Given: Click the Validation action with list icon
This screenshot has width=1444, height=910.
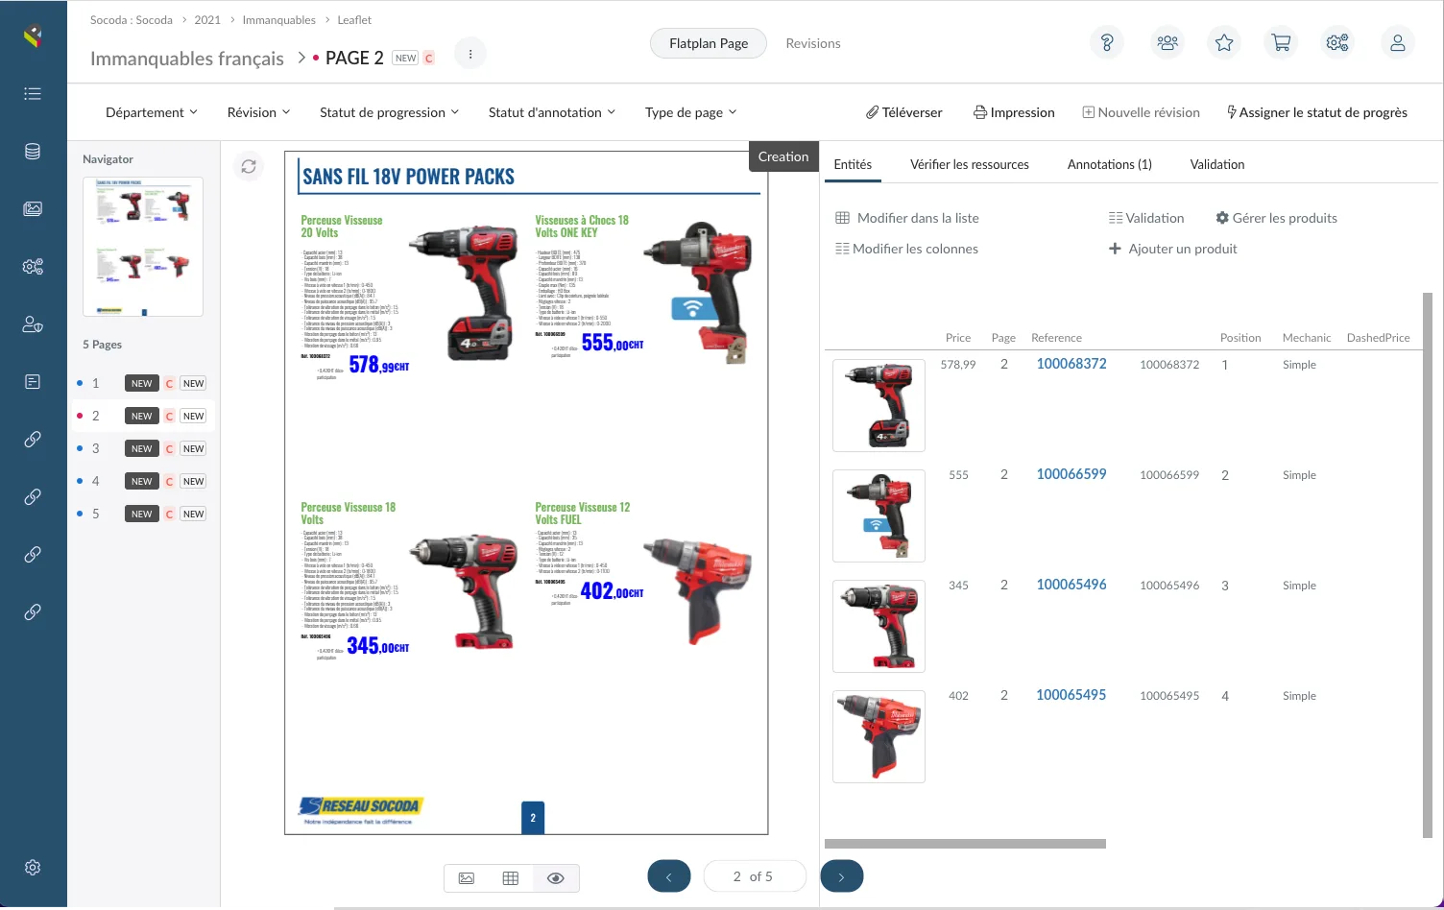Looking at the screenshot, I should [1146, 218].
